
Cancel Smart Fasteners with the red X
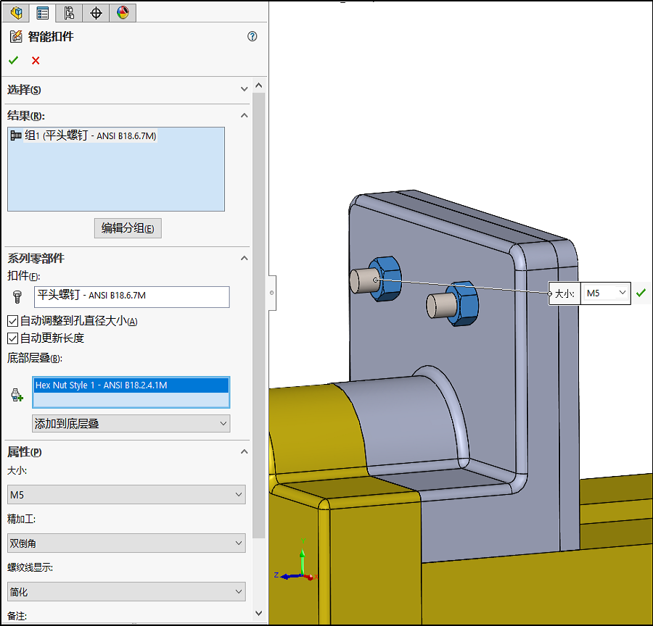pyautogui.click(x=36, y=60)
